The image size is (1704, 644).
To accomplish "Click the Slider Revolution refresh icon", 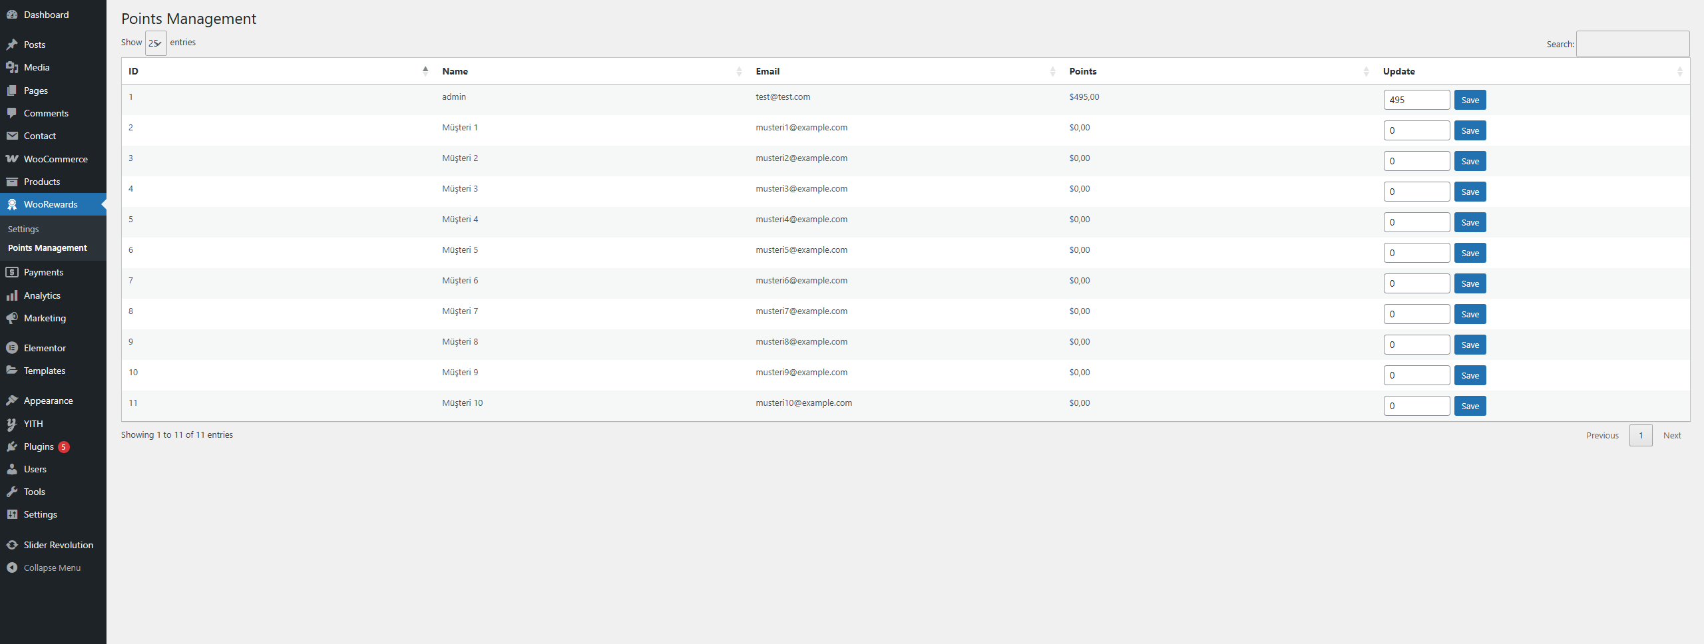I will click(x=12, y=545).
